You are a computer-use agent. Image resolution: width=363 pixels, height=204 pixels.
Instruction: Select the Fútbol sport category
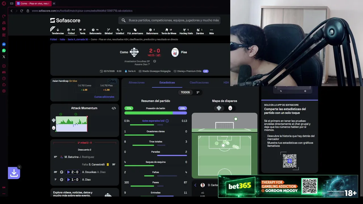[71, 31]
